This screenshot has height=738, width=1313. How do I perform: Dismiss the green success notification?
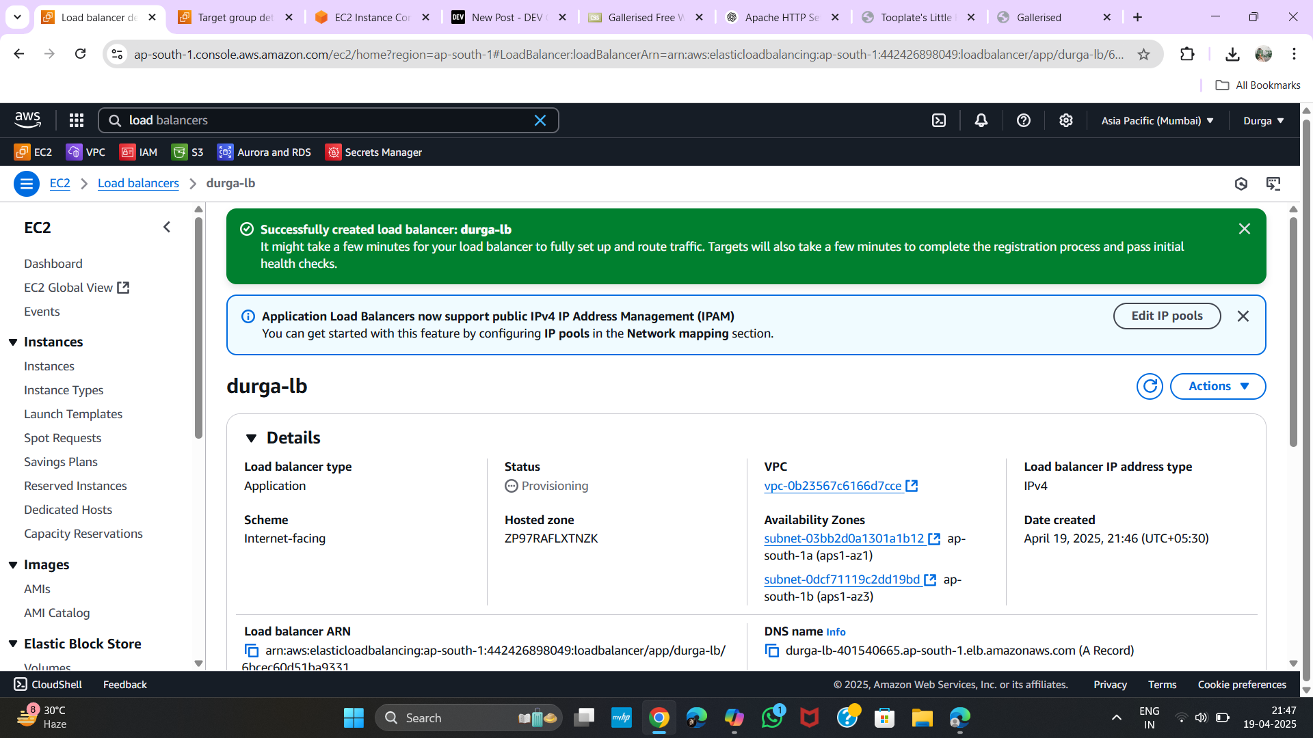[1245, 229]
